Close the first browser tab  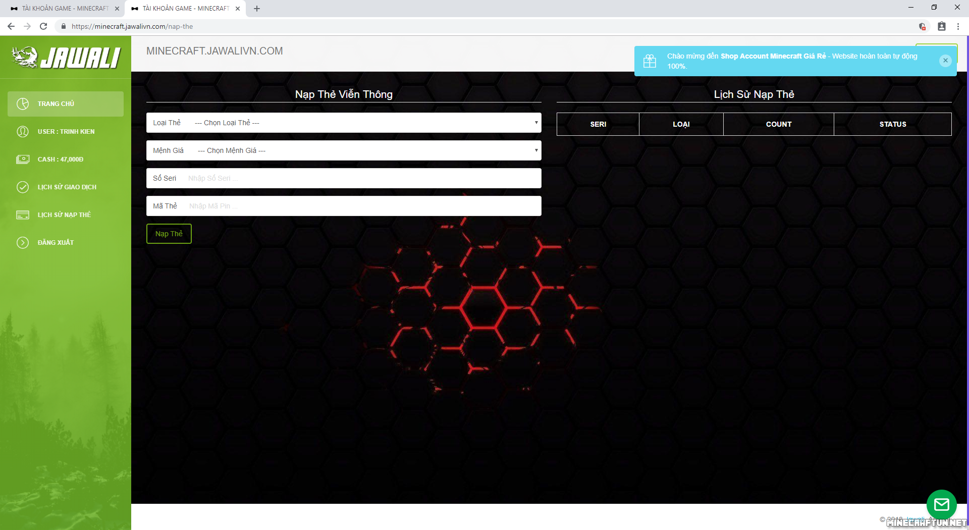tap(117, 9)
